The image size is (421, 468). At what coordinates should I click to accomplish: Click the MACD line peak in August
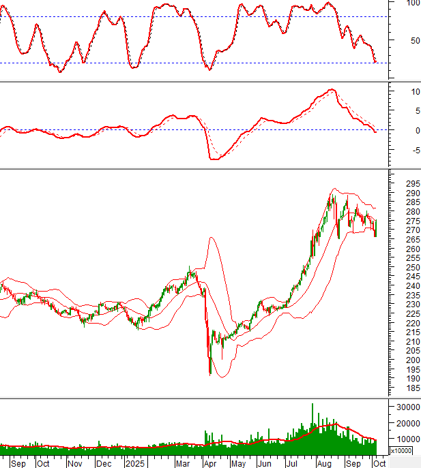[332, 90]
